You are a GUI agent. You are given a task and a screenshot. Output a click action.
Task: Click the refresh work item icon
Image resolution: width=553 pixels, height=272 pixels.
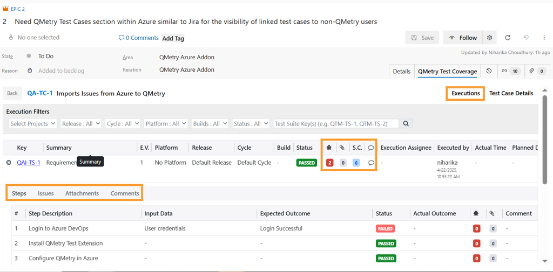coord(508,38)
